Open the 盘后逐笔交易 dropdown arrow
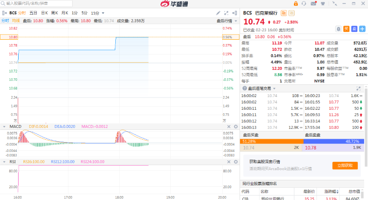Screen dimensions: 368x200 point(274,89)
